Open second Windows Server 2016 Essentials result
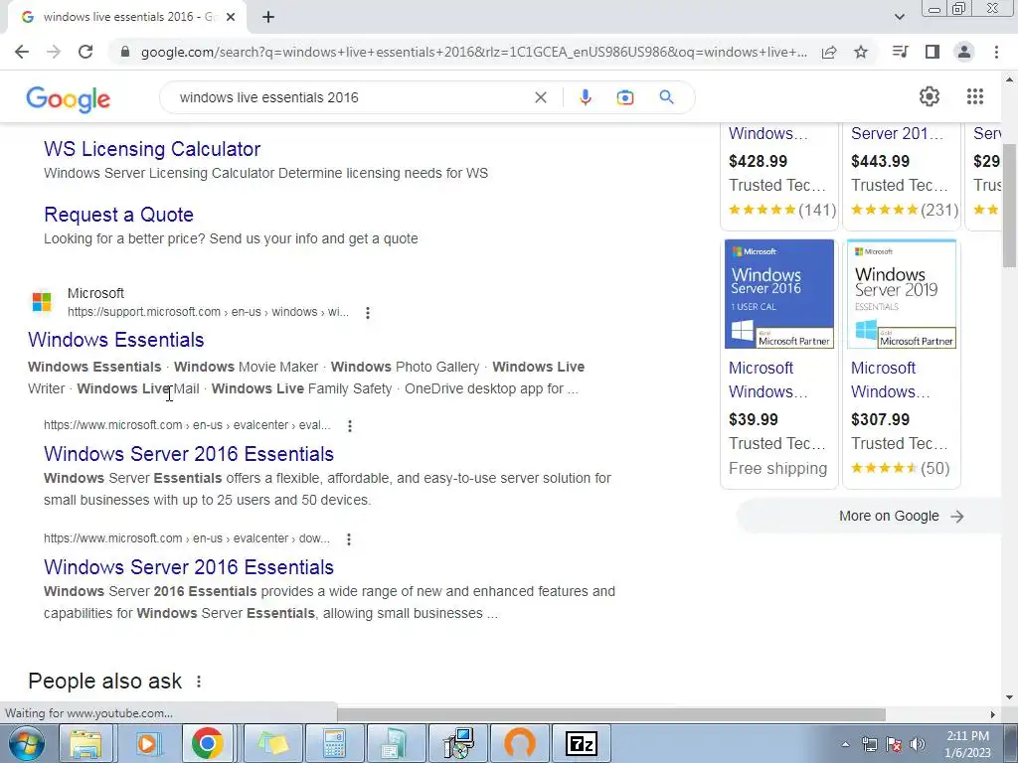1018x763 pixels. [189, 567]
